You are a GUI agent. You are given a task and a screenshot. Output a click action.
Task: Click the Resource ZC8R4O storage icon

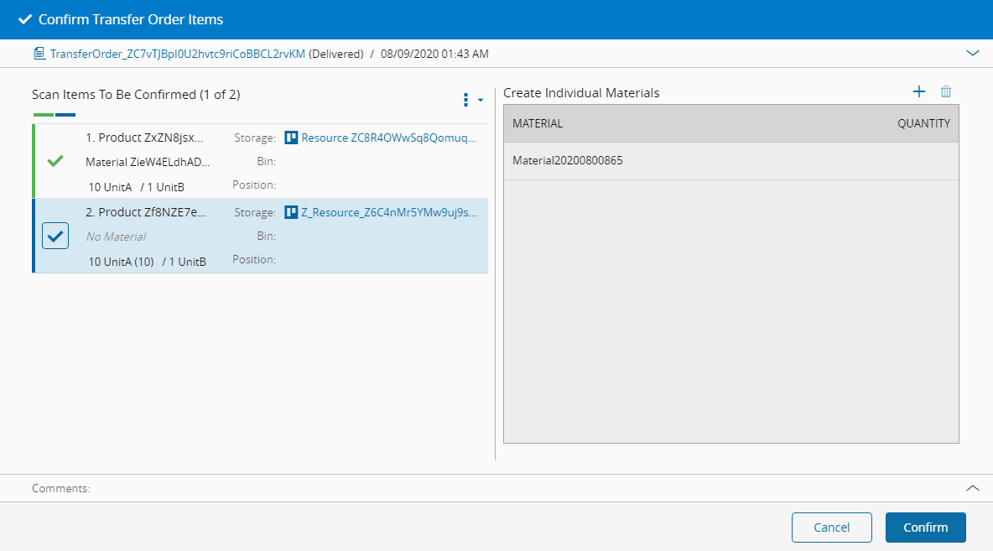click(291, 138)
